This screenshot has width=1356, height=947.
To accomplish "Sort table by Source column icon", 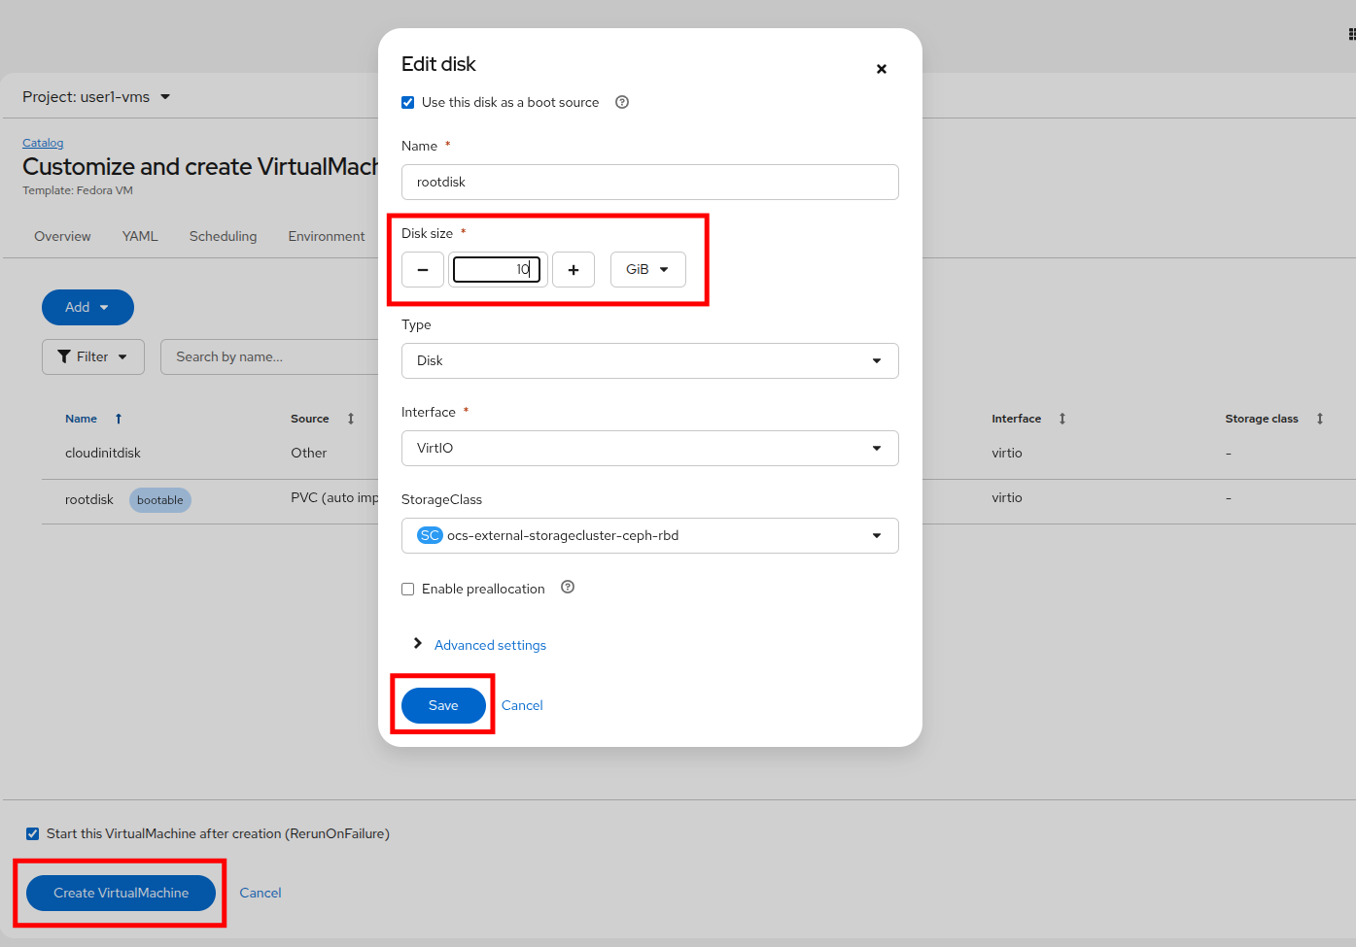I will 351,419.
